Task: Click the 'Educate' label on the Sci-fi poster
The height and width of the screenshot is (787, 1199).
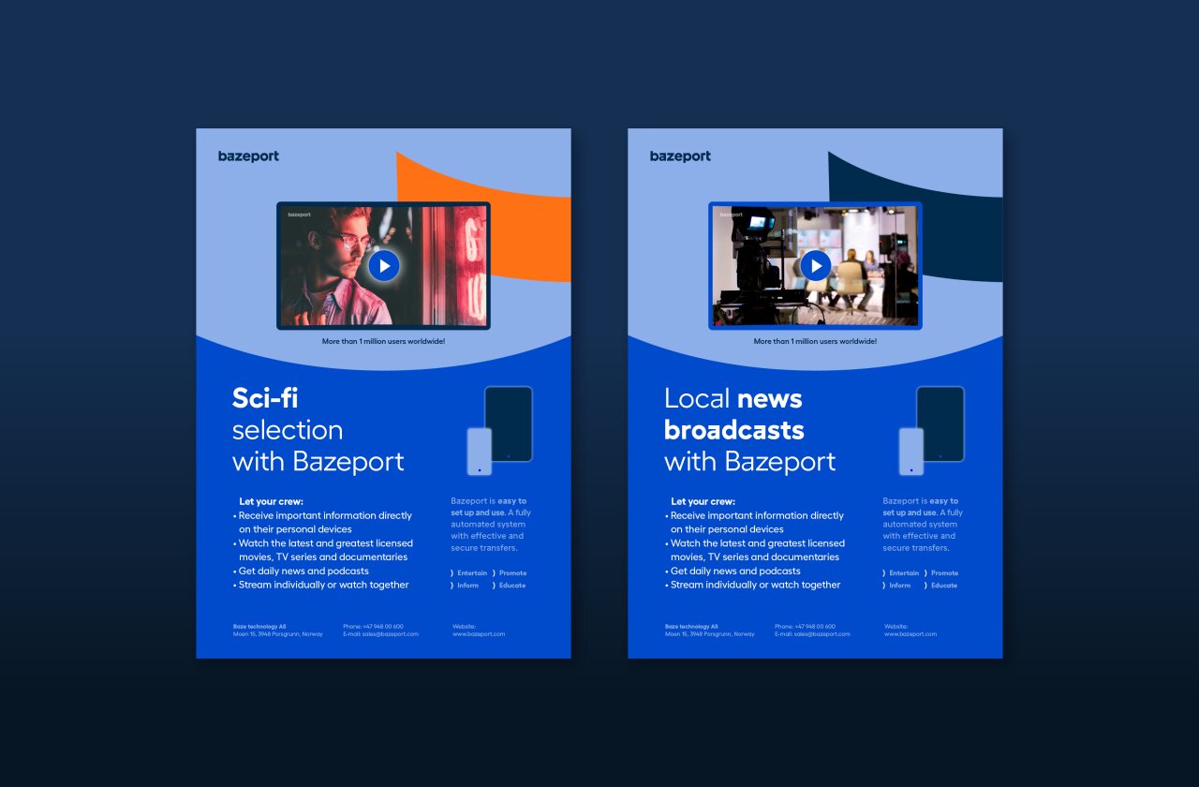Action: pyautogui.click(x=512, y=586)
